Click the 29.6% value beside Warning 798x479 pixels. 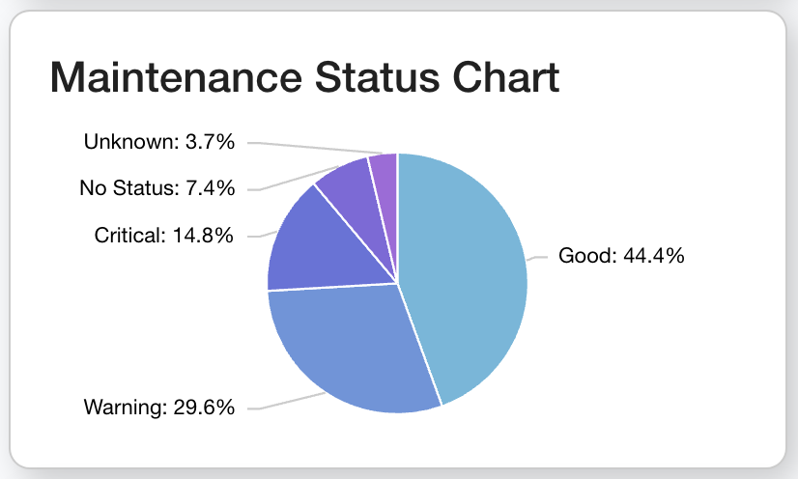coord(202,408)
